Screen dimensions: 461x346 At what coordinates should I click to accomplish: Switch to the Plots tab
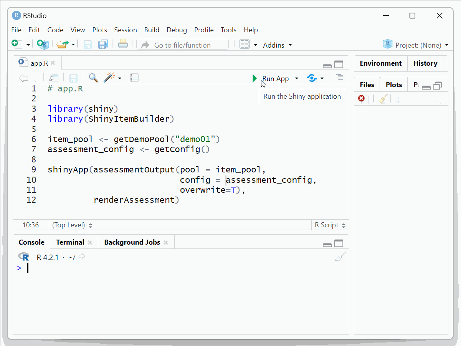tap(394, 85)
